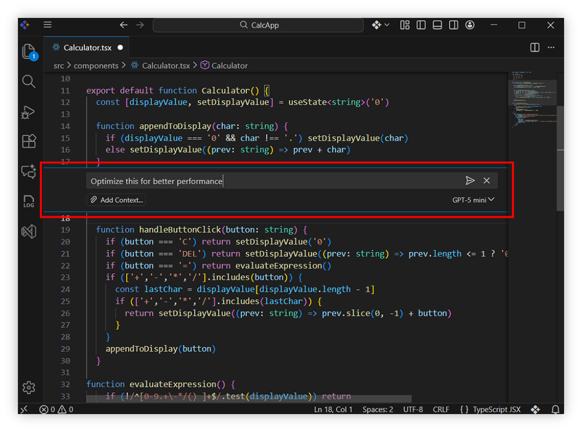Click the notifications bell in the status bar

click(555, 409)
